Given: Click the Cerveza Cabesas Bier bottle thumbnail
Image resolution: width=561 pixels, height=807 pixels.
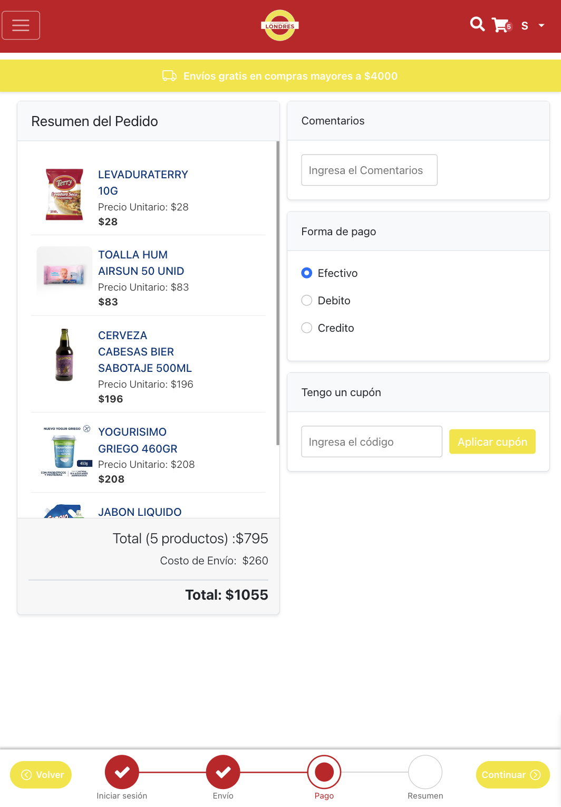Looking at the screenshot, I should coord(64,355).
